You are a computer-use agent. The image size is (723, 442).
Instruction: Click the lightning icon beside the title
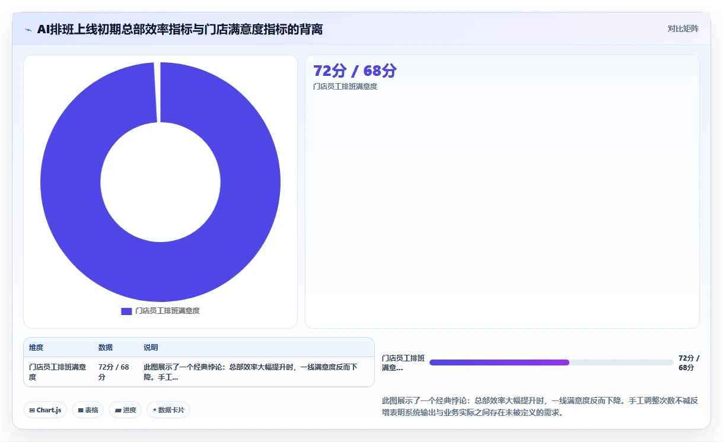tap(28, 30)
